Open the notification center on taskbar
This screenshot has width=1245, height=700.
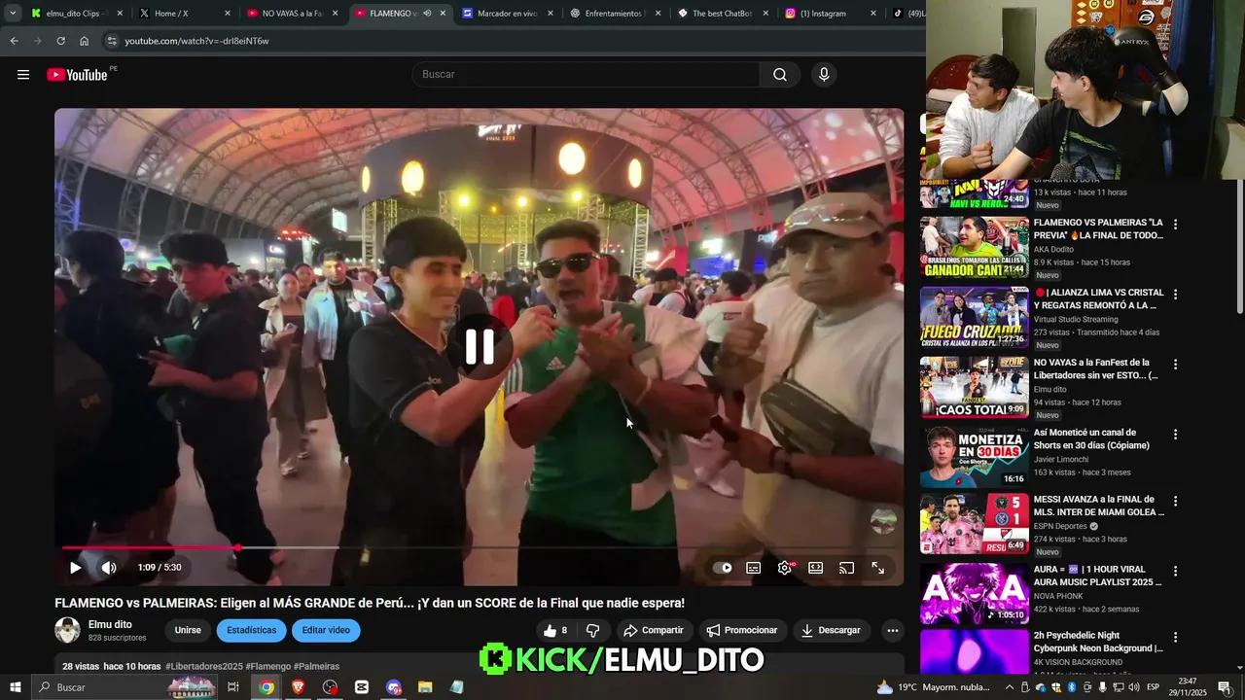[x=1225, y=687]
